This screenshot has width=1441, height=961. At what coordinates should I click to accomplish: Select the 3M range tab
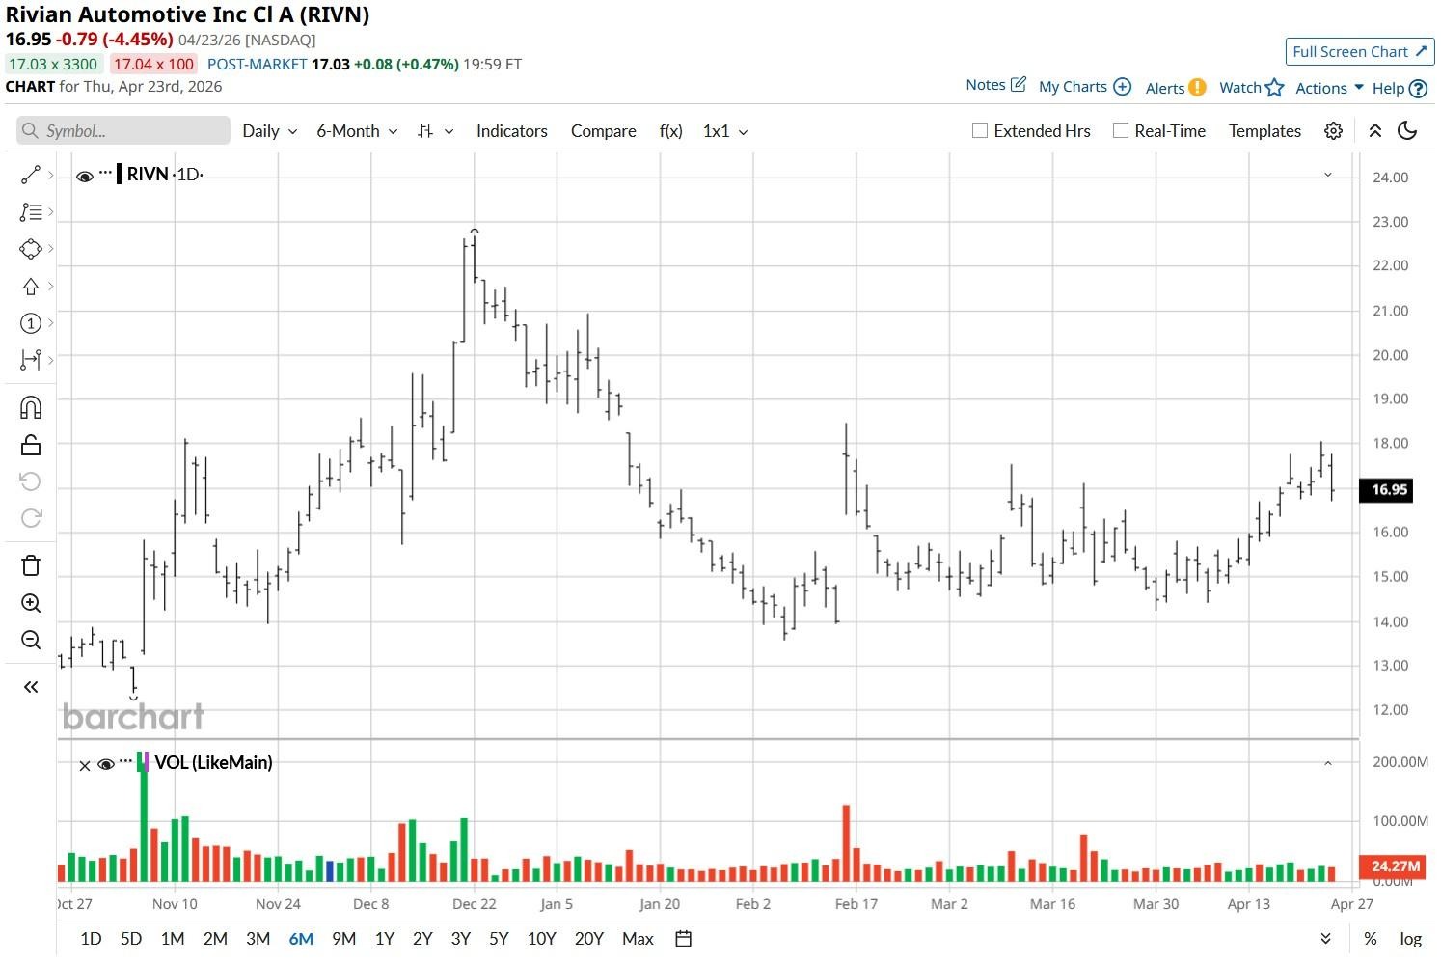258,939
